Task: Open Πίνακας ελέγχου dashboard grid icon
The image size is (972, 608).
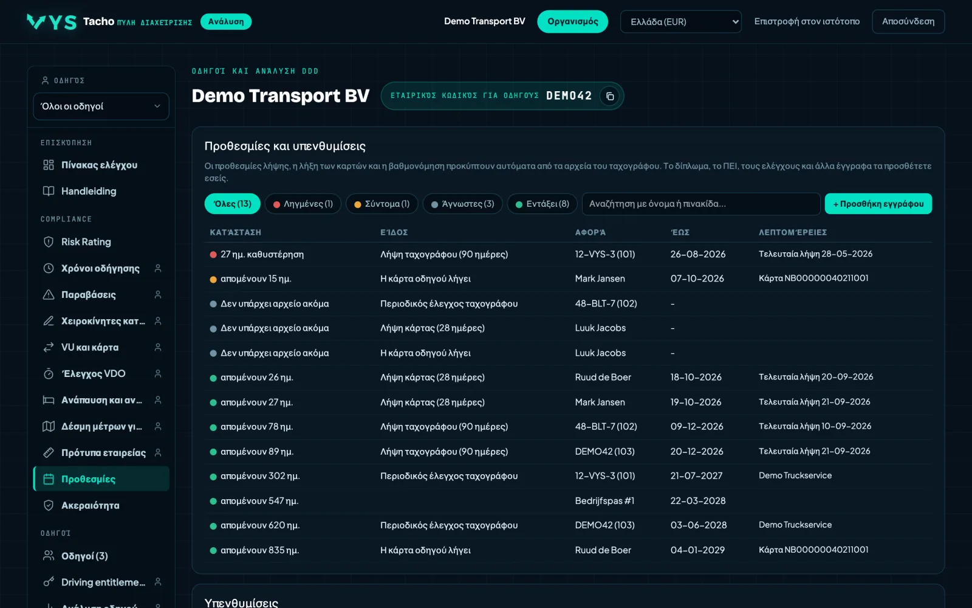Action: (x=49, y=165)
